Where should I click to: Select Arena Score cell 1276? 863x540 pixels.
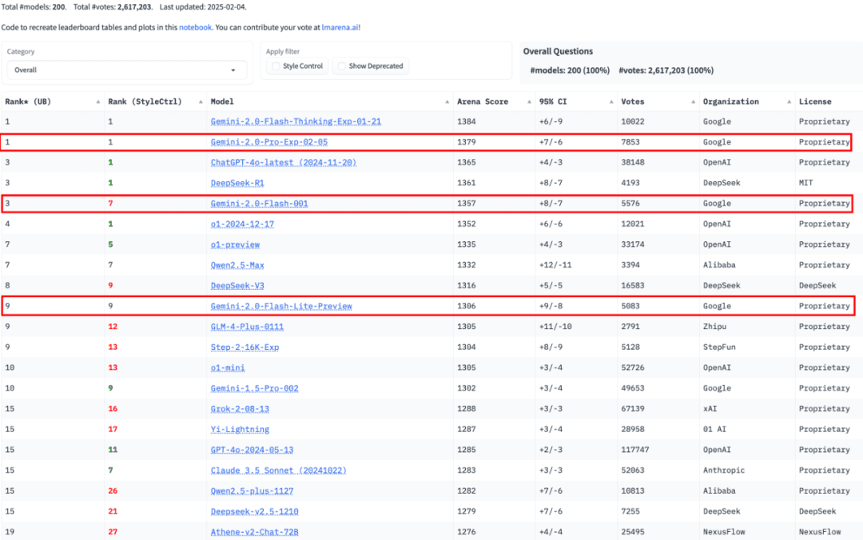tap(466, 532)
